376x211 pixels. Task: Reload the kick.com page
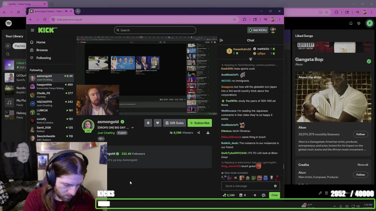(x=45, y=20)
